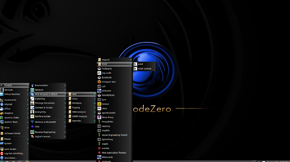290x162 pixels.
Task: Click Lock Screen in main menu
Action: 10,149
